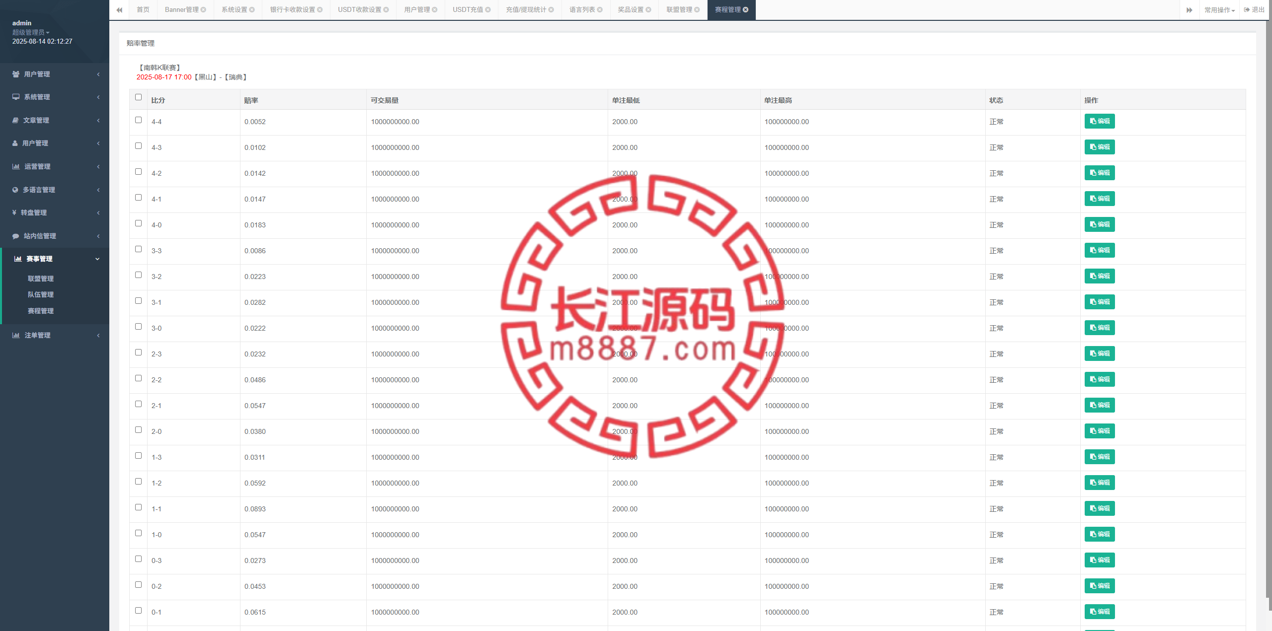Expand the 文章管理 sidebar menu chevron
The width and height of the screenshot is (1272, 631).
(x=98, y=120)
